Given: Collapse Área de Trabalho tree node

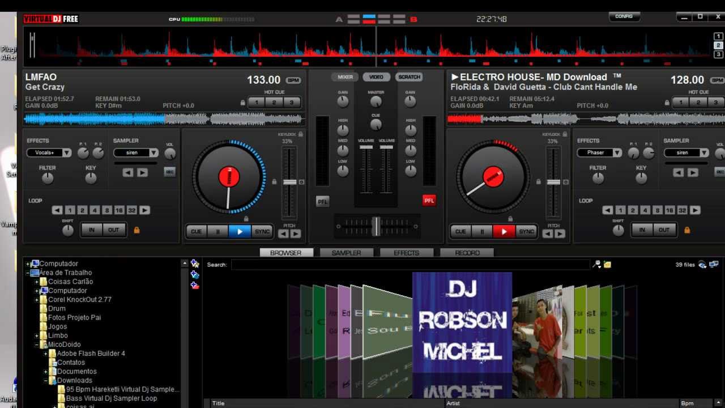Looking at the screenshot, I should point(27,273).
